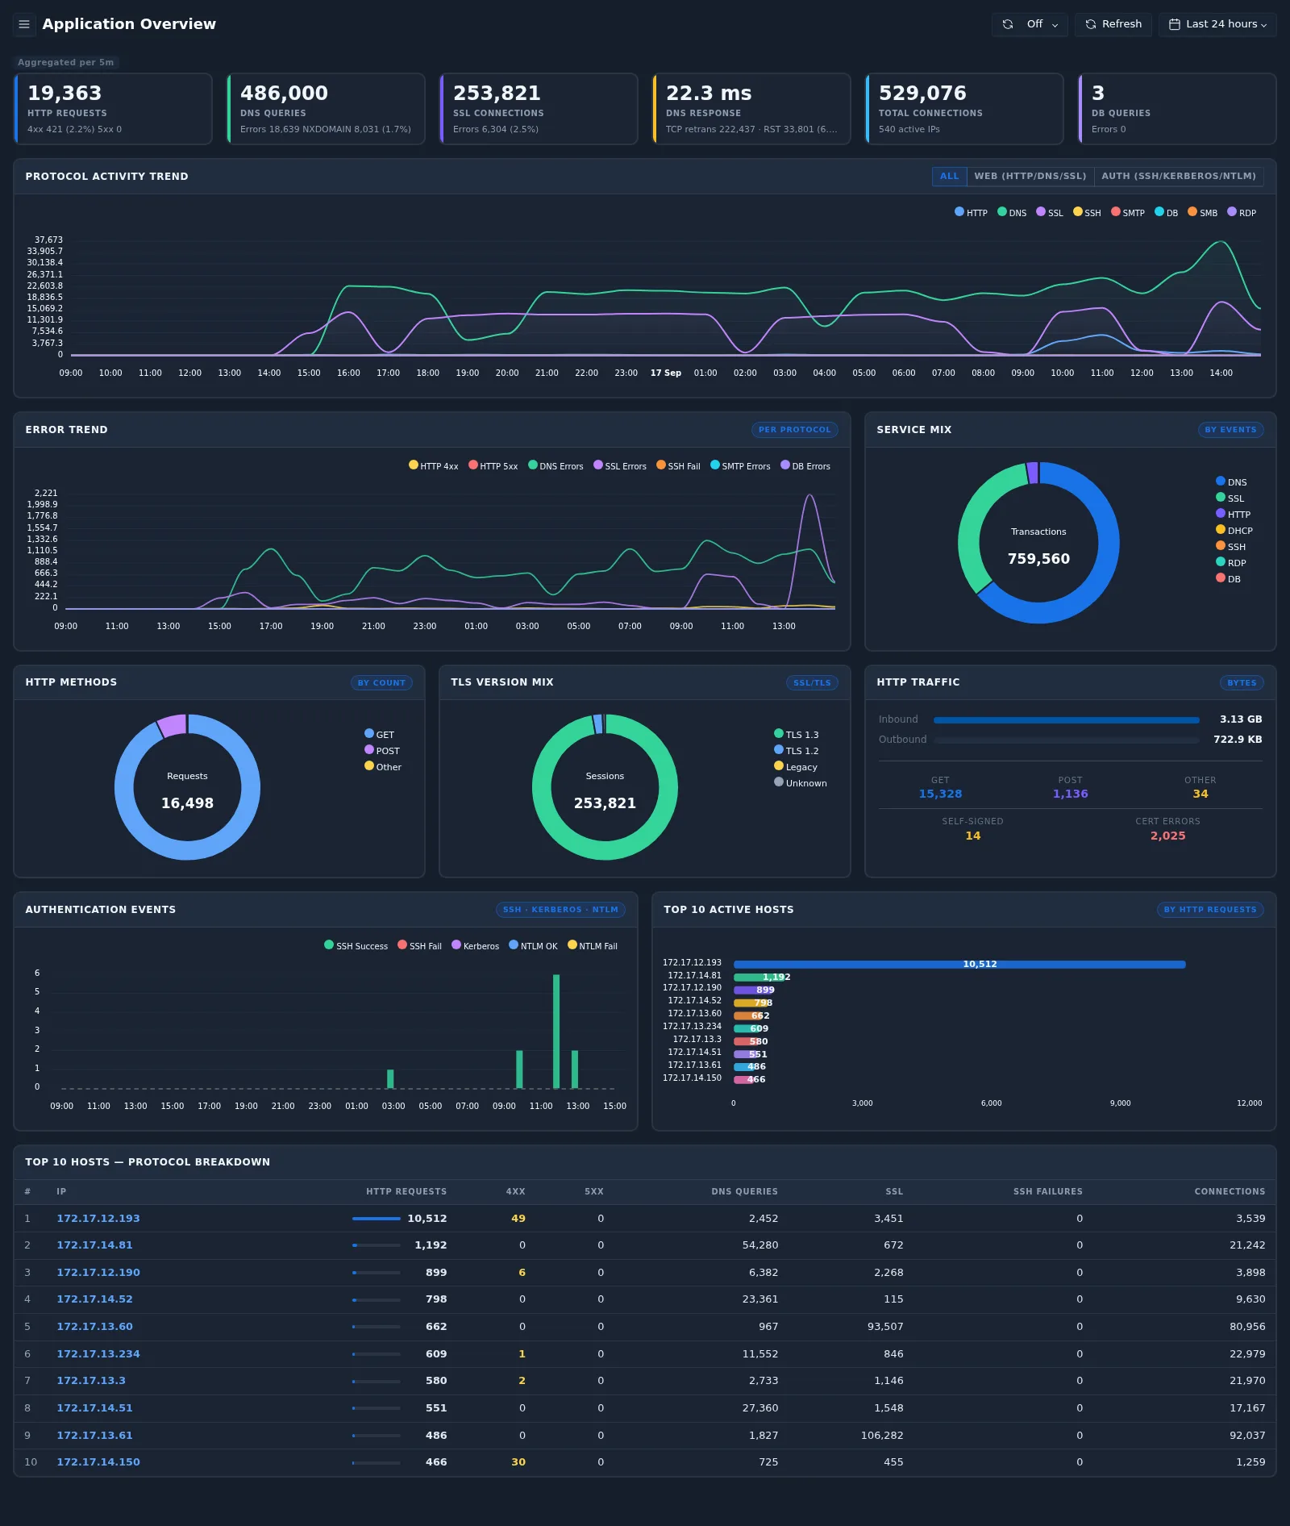Toggle RDP series in Protocol Activity legend

click(1242, 213)
